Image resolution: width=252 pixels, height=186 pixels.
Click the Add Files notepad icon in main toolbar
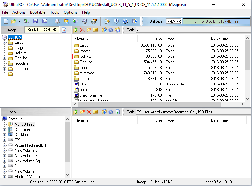[107, 21]
